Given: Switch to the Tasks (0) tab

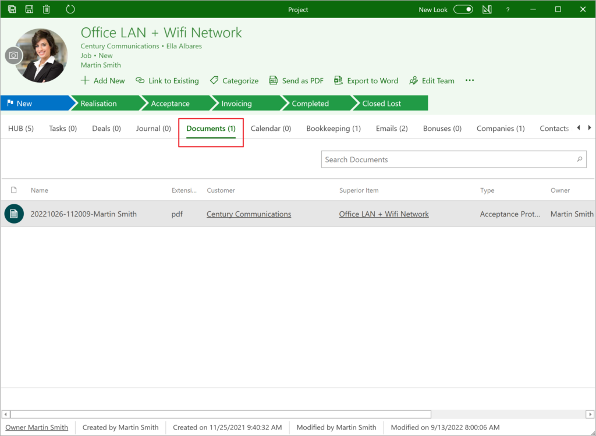Looking at the screenshot, I should point(63,129).
